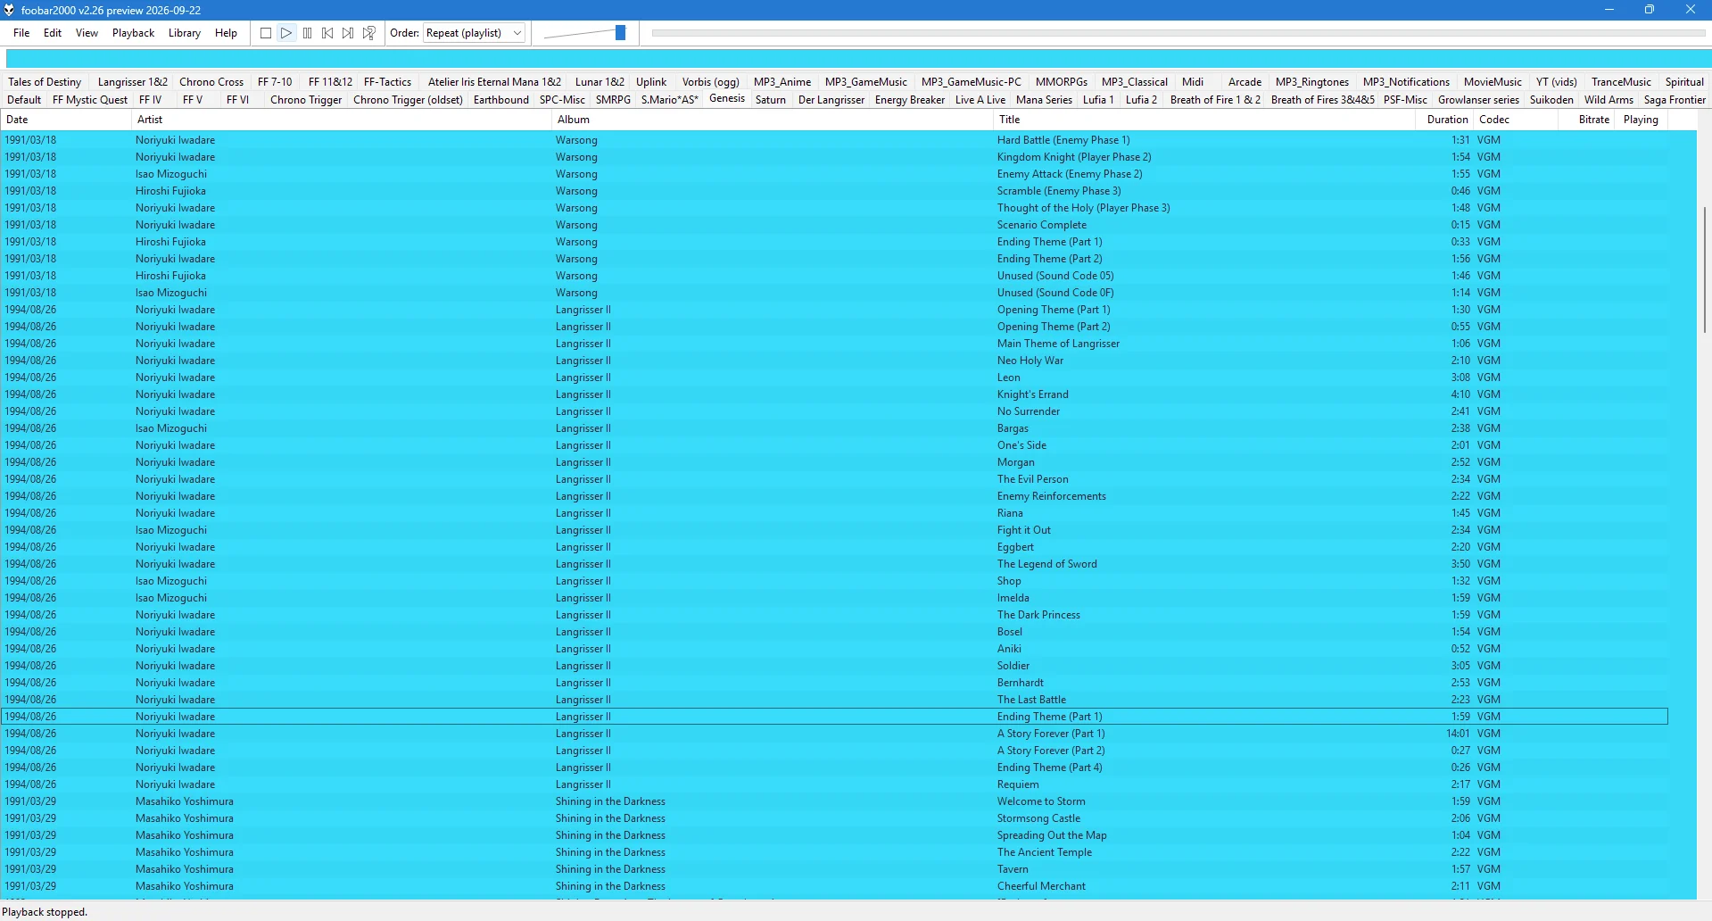Image resolution: width=1712 pixels, height=921 pixels.
Task: Click the Pause button in toolbar
Action: pos(307,33)
